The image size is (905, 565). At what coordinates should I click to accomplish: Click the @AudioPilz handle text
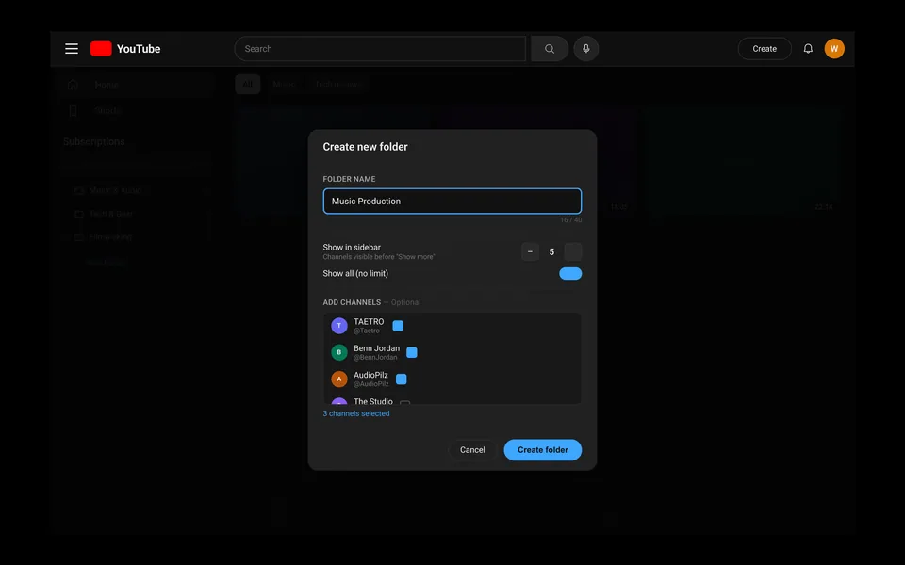click(371, 384)
